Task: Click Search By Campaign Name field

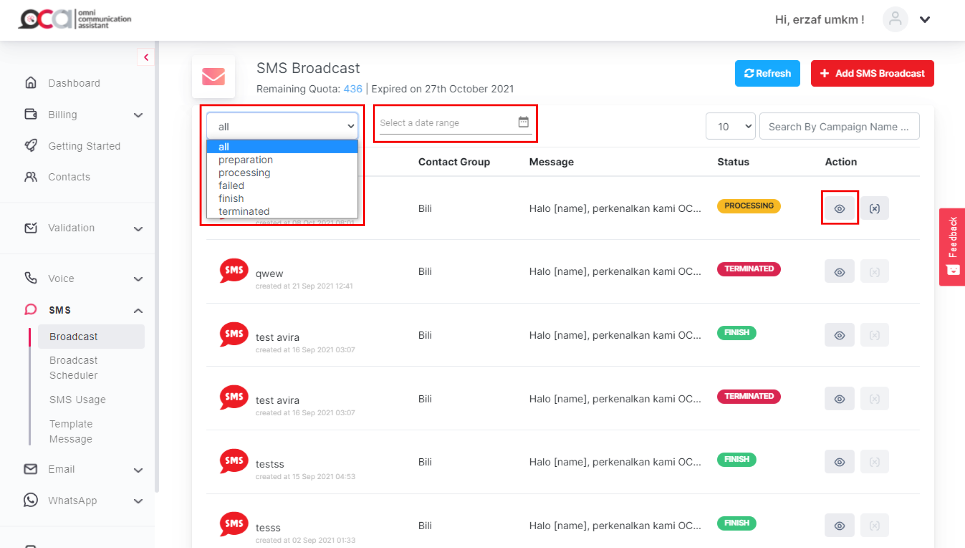Action: click(839, 126)
